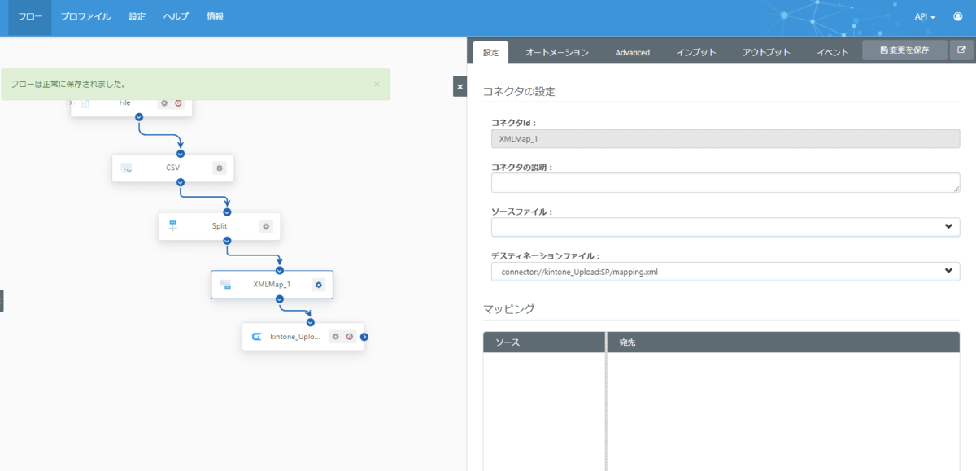Open CSV connector gear settings
This screenshot has height=471, width=976.
[x=220, y=168]
